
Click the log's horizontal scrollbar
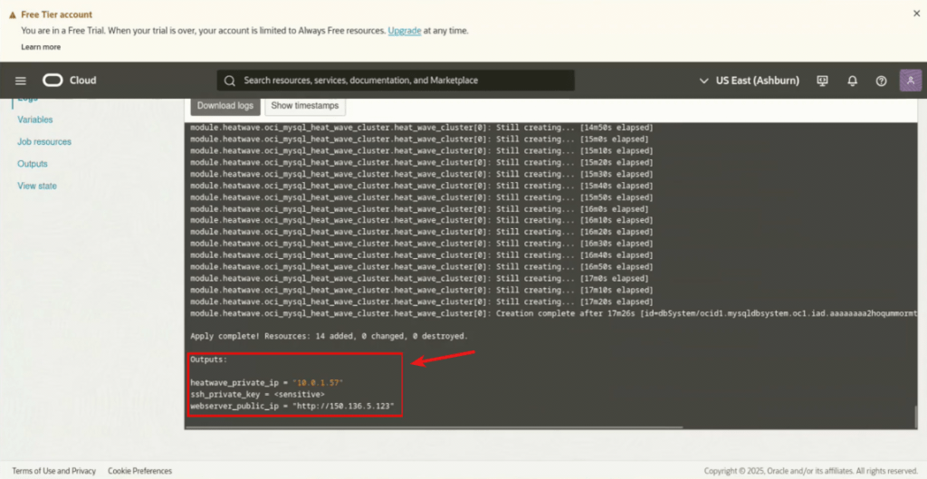[x=436, y=427]
